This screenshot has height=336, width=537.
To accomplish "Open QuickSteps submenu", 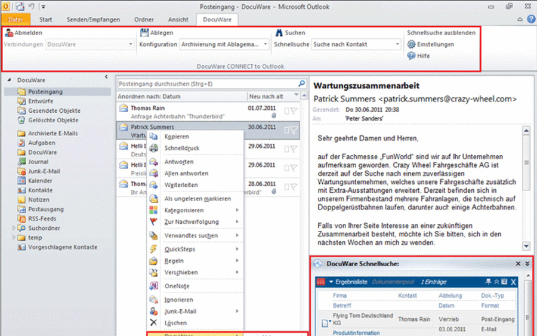I will click(x=195, y=249).
